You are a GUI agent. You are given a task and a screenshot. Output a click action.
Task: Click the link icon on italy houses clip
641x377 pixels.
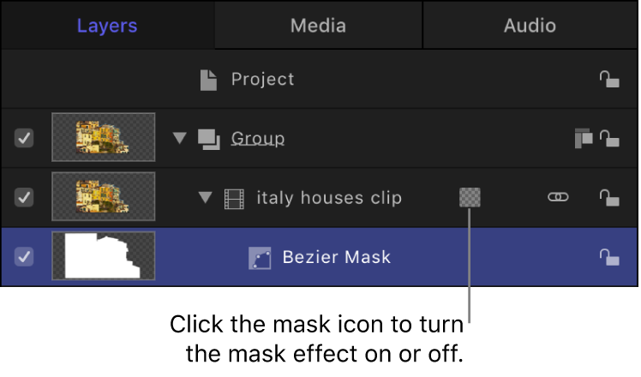click(558, 198)
